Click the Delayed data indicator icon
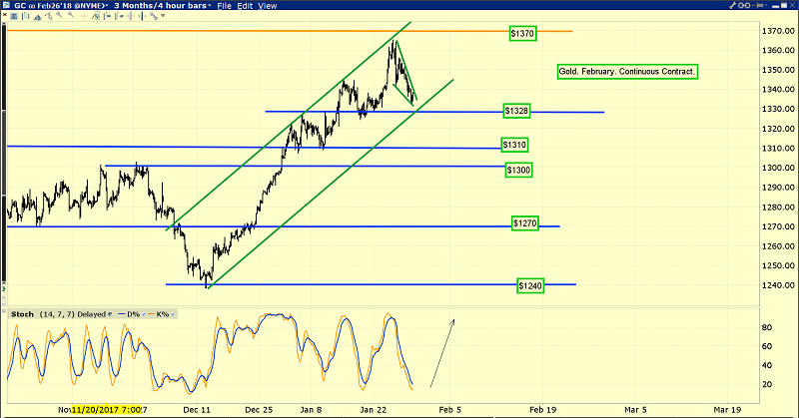The image size is (799, 418). tap(110, 315)
